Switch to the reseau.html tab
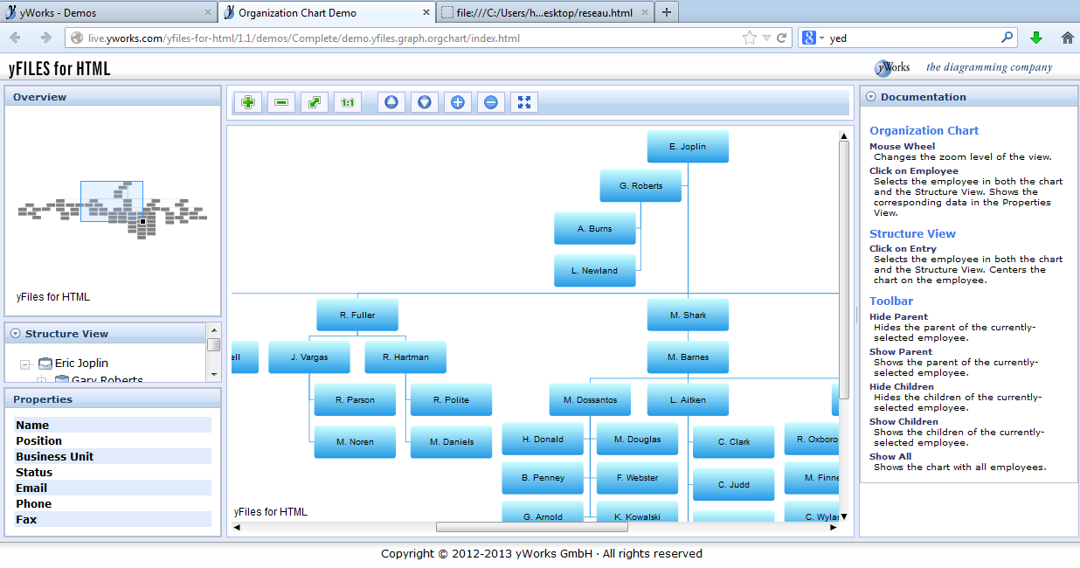1080x568 pixels. 545,12
